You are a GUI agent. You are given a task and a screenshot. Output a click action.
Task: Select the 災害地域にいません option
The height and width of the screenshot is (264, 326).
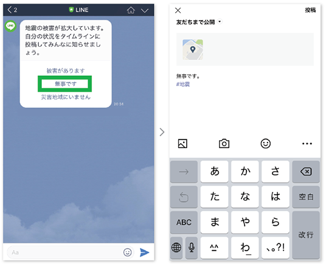coord(66,97)
